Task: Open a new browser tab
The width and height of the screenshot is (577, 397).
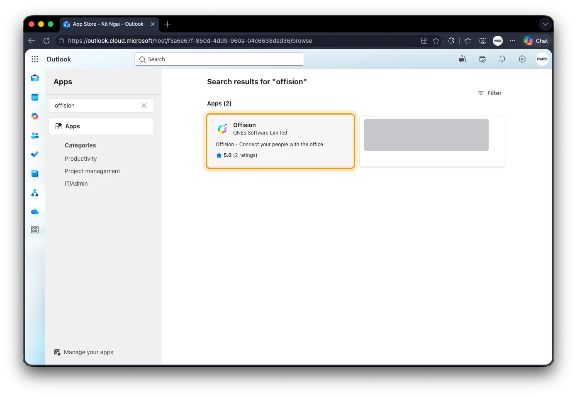Action: tap(168, 24)
